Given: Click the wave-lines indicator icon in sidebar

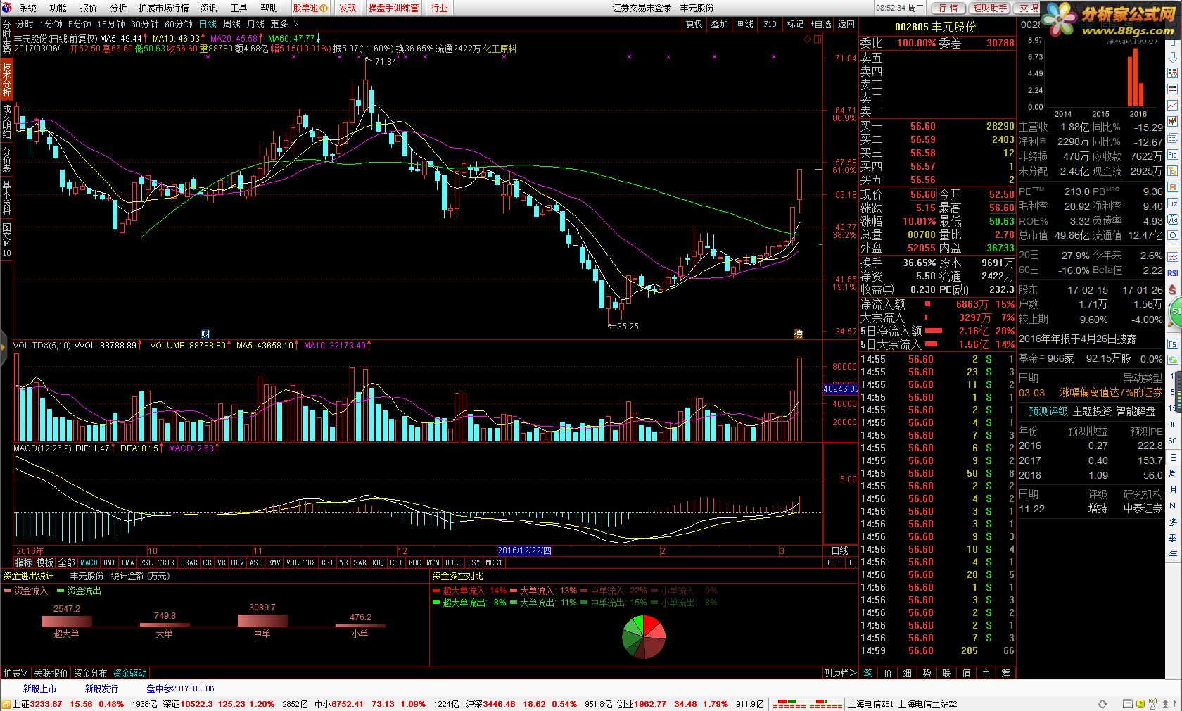Looking at the screenshot, I should (x=1172, y=257).
